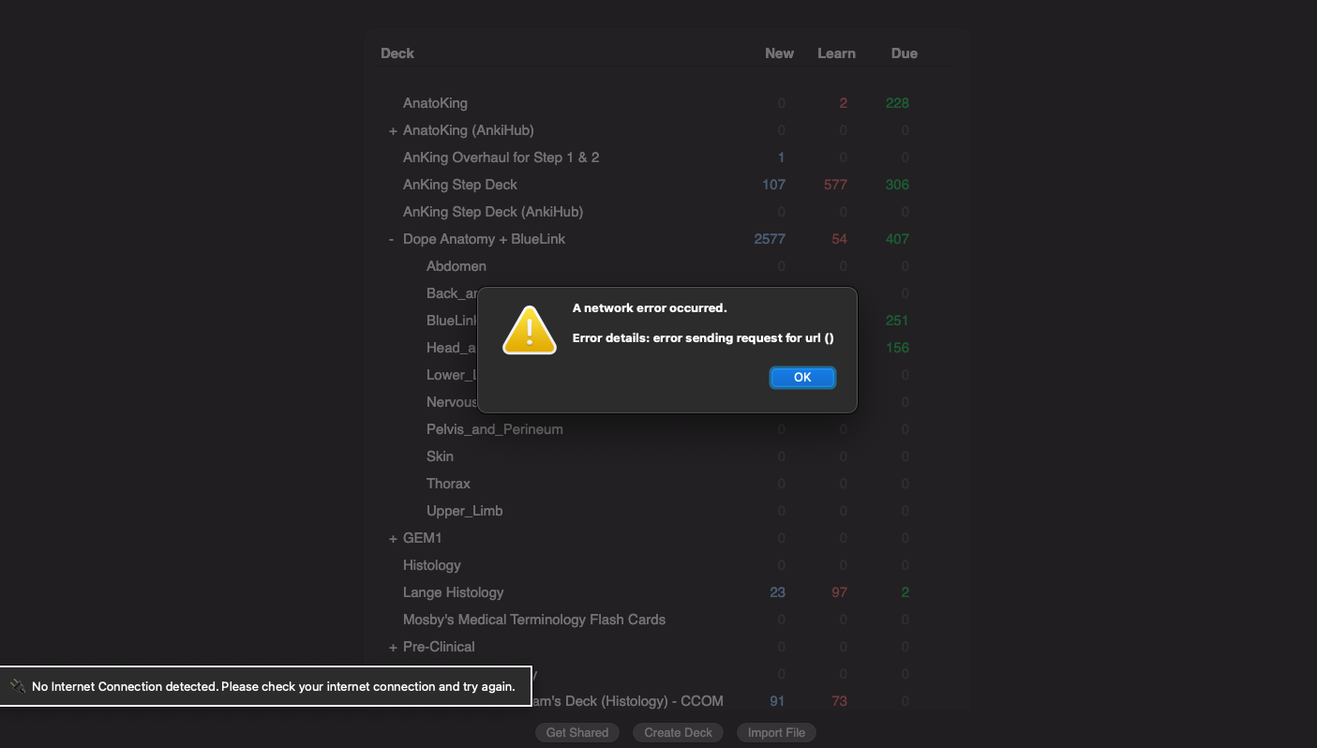
Task: Open the Abdomen subdeck
Action: click(x=456, y=266)
